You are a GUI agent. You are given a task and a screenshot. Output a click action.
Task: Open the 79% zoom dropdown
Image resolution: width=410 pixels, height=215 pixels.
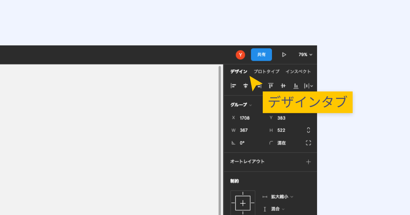(305, 55)
